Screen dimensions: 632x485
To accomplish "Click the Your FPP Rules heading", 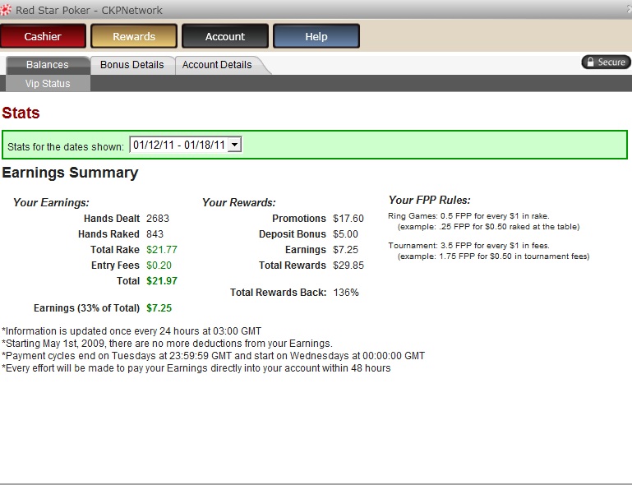I will coord(429,201).
